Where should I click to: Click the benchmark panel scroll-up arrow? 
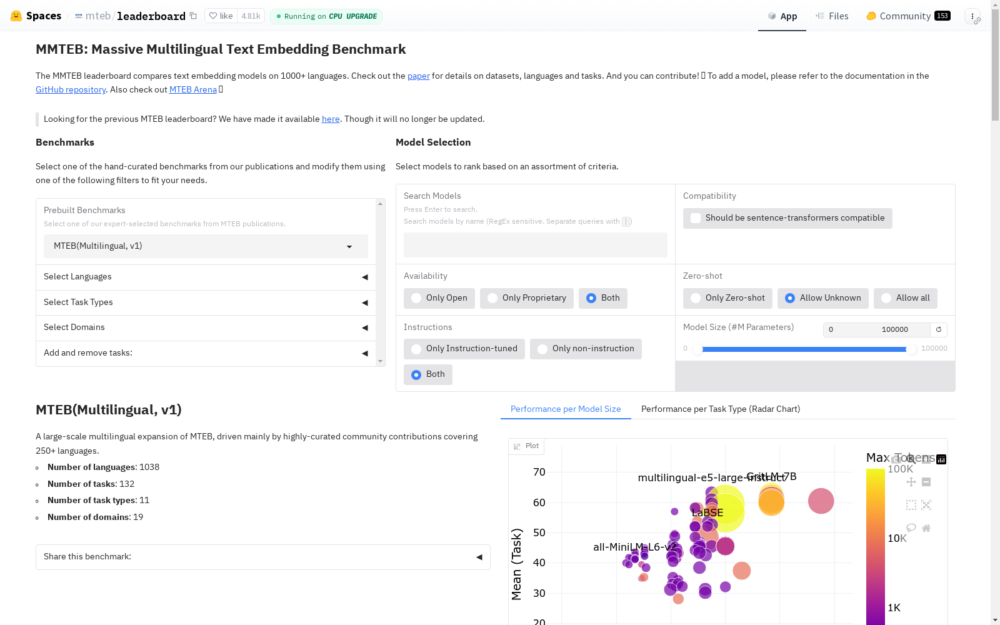[380, 204]
